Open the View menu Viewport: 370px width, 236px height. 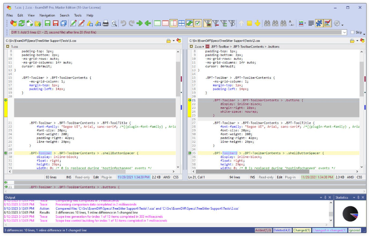[x=31, y=15]
